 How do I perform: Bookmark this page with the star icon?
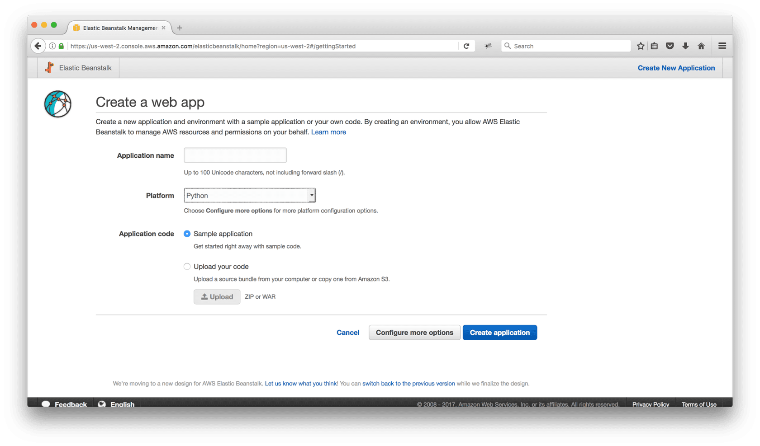[x=641, y=46]
